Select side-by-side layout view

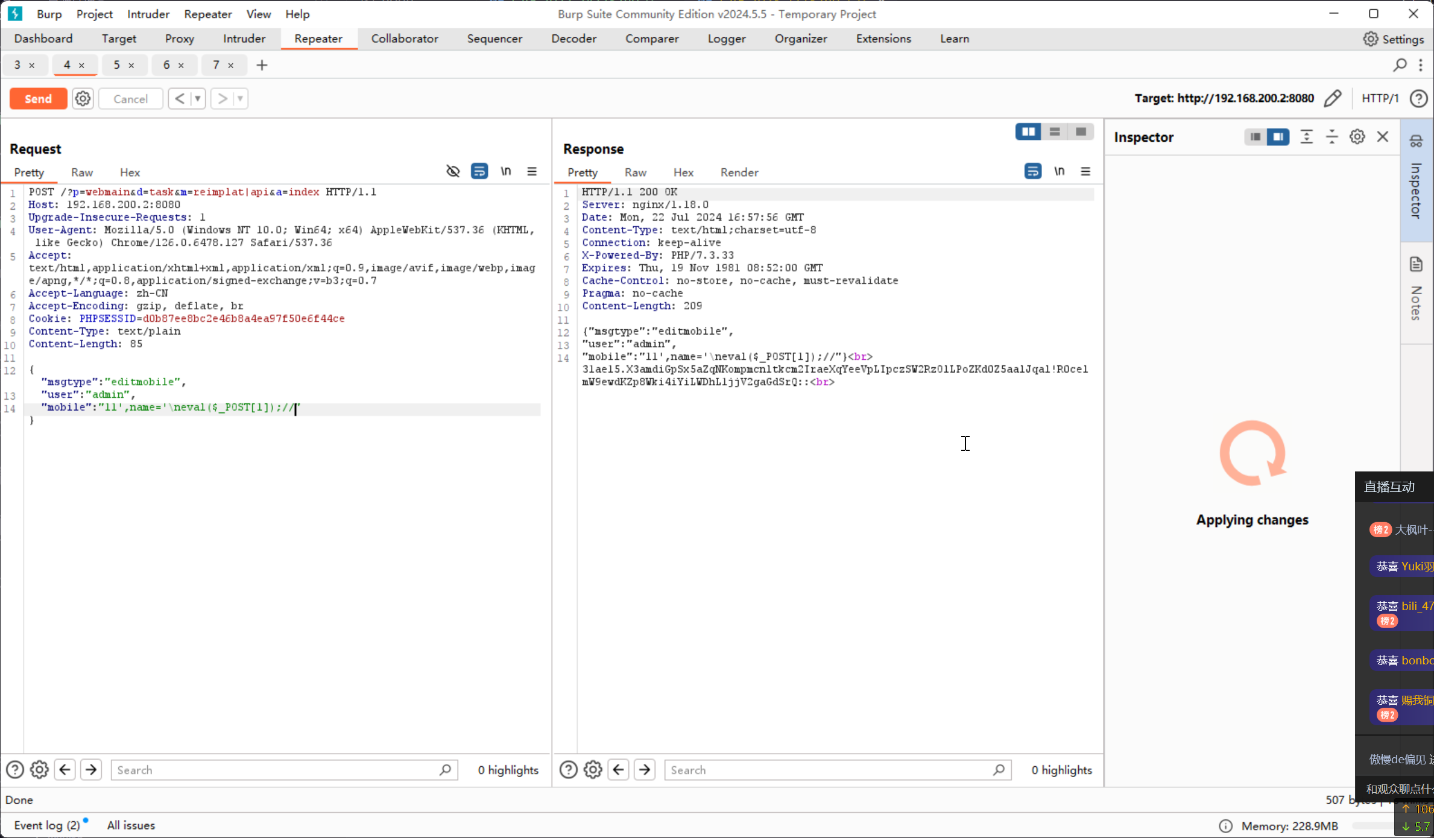pyautogui.click(x=1028, y=131)
